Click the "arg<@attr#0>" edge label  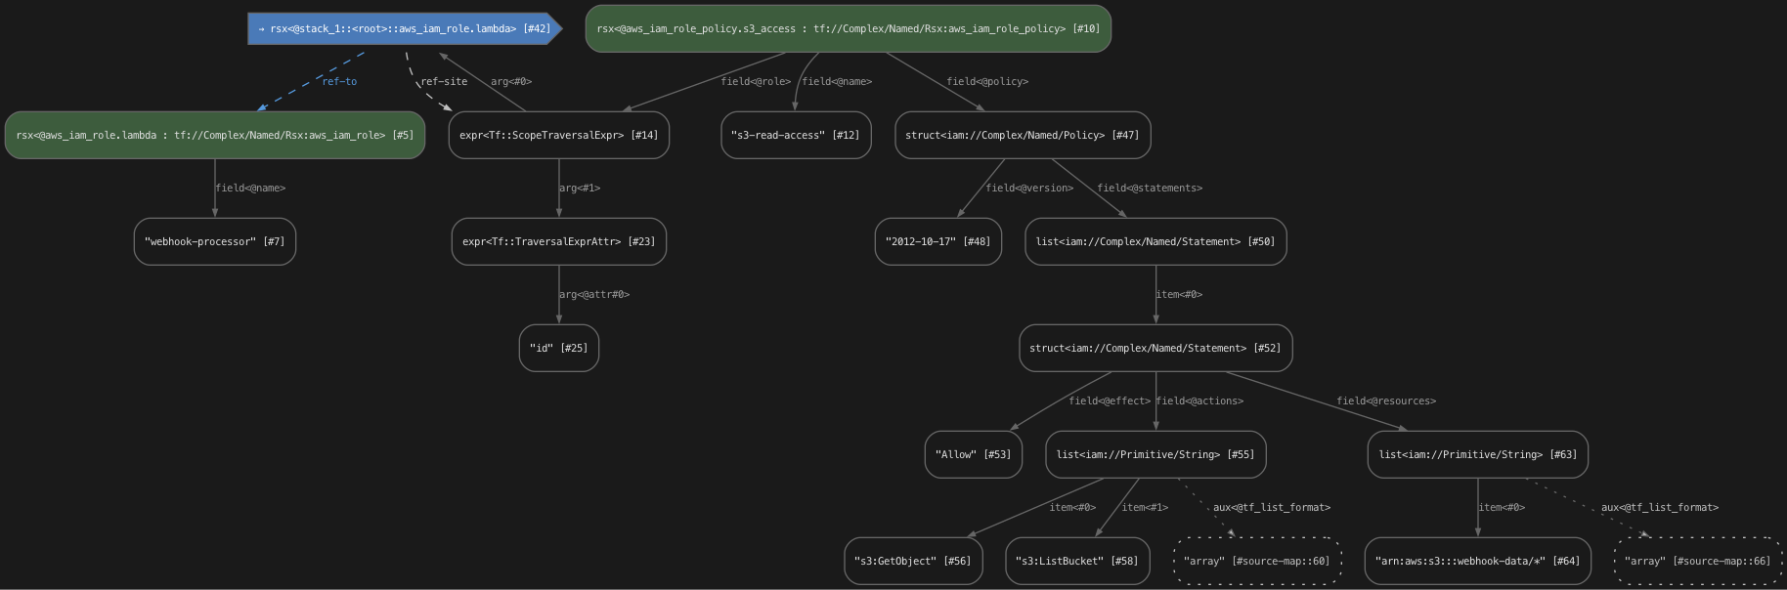click(x=594, y=294)
